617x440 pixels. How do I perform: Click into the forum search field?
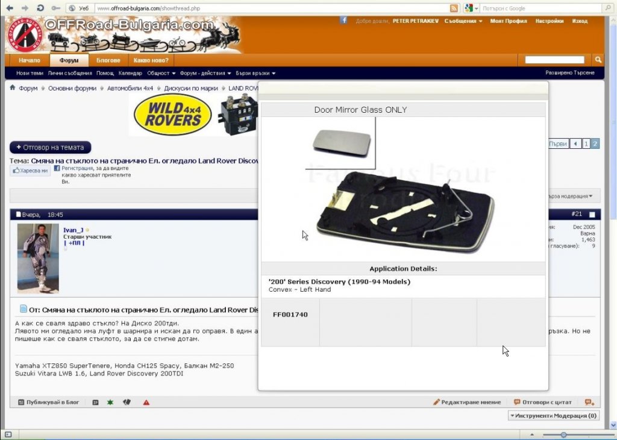(555, 60)
